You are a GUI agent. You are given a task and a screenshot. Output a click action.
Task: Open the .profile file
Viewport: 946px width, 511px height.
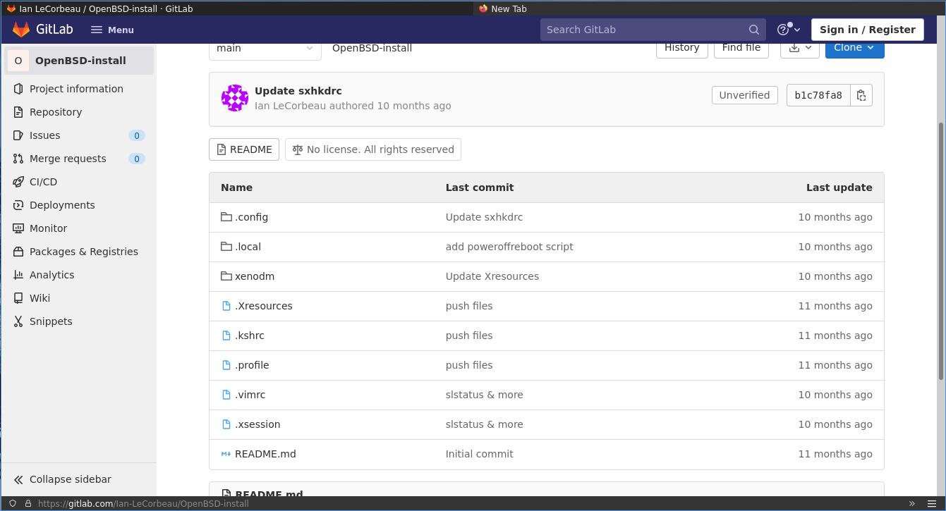(x=252, y=365)
